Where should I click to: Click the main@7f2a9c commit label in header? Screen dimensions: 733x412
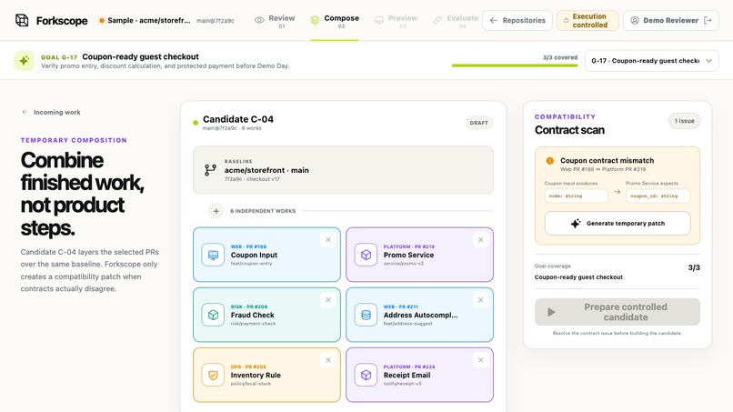215,21
